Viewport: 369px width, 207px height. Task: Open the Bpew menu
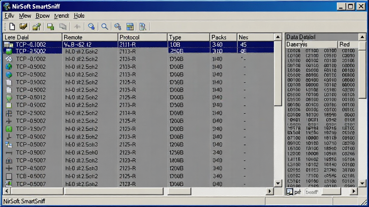click(x=43, y=16)
